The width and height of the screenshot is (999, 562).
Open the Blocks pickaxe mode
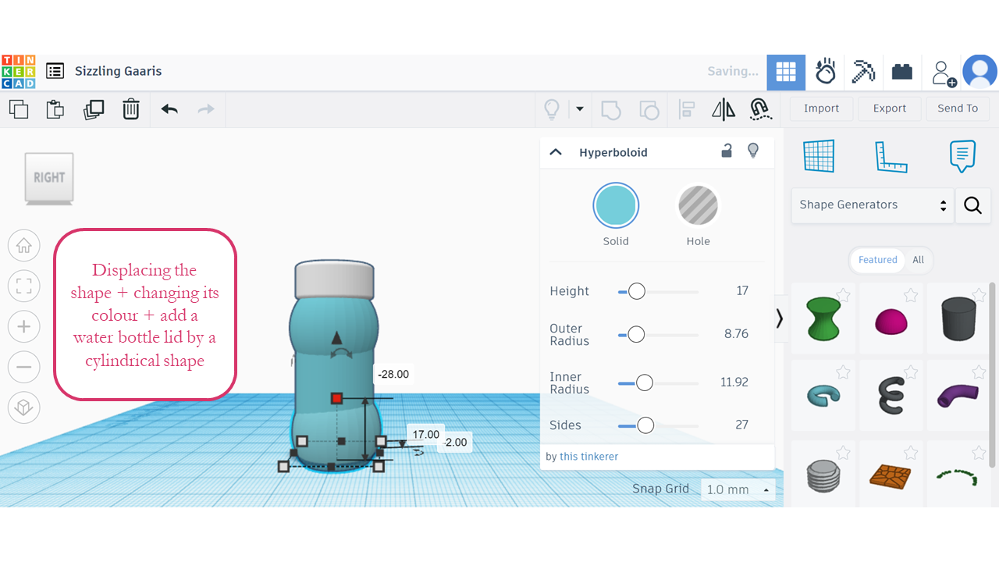pos(864,72)
